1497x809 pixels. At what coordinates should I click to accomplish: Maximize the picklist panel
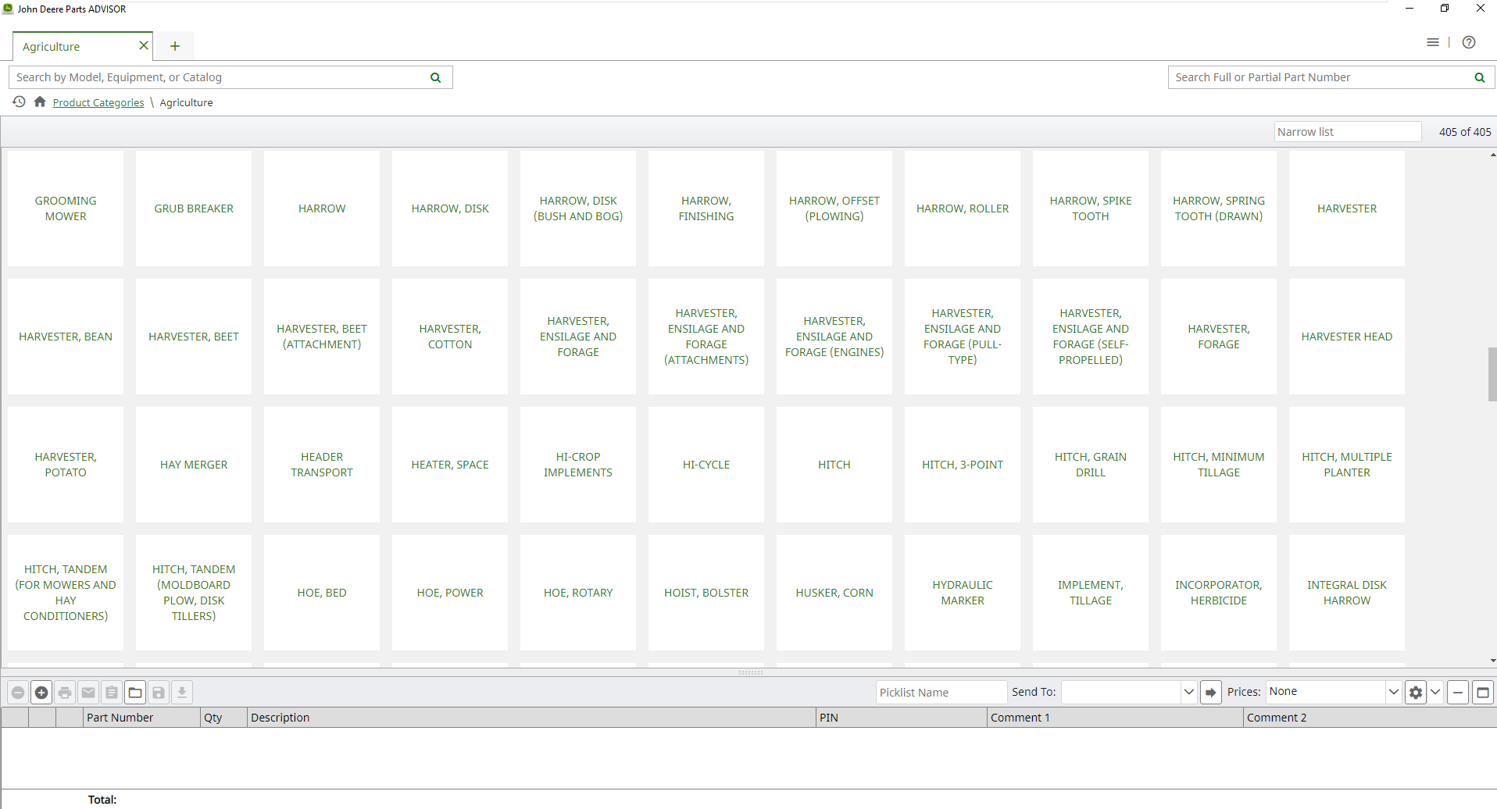(x=1482, y=693)
